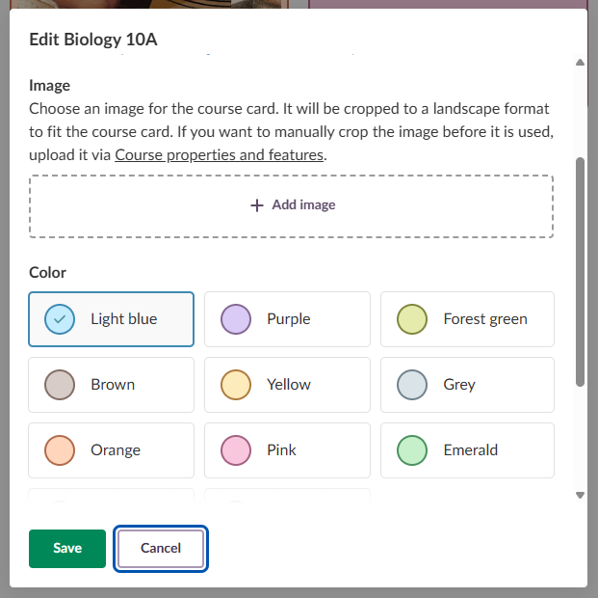The image size is (598, 598).
Task: Click the checkmark on the Light blue swatch
Action: click(x=60, y=319)
